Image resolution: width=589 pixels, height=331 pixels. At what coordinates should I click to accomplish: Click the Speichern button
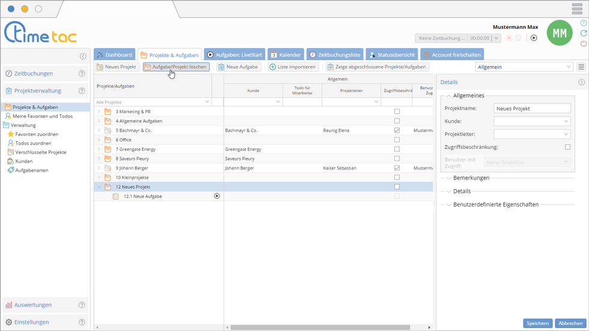coord(537,323)
